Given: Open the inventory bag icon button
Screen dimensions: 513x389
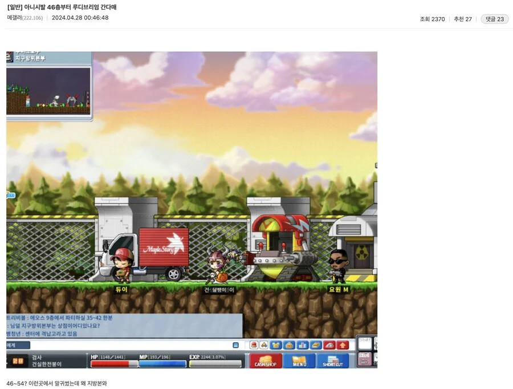Looking at the screenshot, I should 290,345.
